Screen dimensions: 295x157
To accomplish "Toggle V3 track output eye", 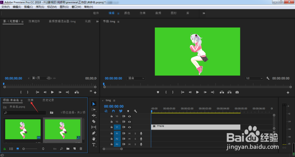I will tap(130, 116).
